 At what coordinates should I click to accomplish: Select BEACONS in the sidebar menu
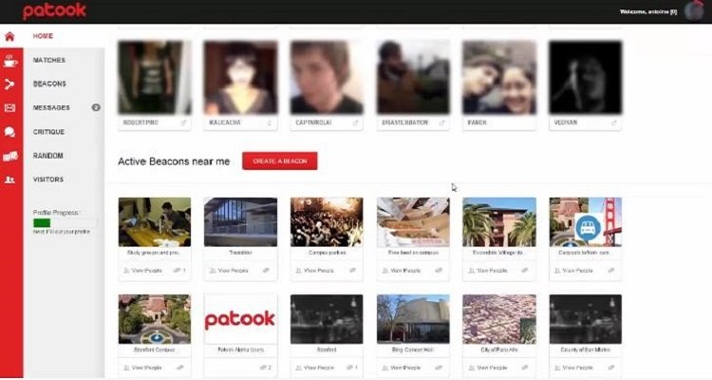(x=49, y=84)
